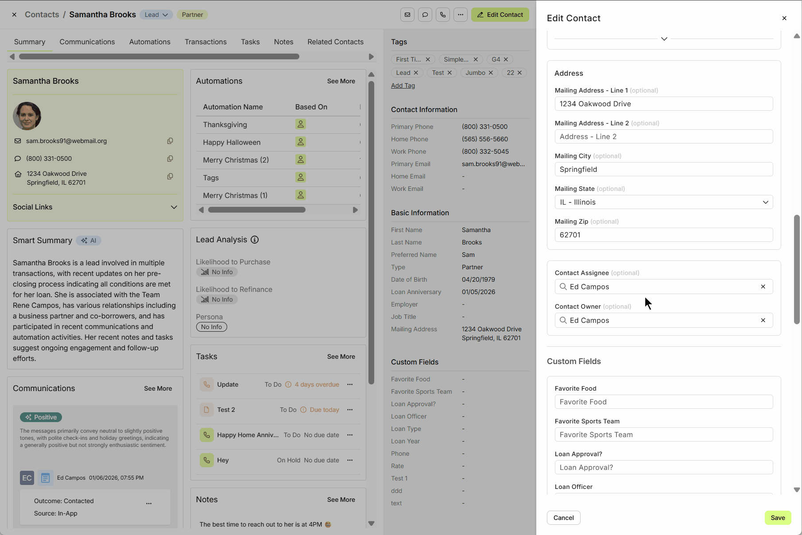Open the more options ellipsis in header
Screen dimensions: 802x535
(461, 15)
